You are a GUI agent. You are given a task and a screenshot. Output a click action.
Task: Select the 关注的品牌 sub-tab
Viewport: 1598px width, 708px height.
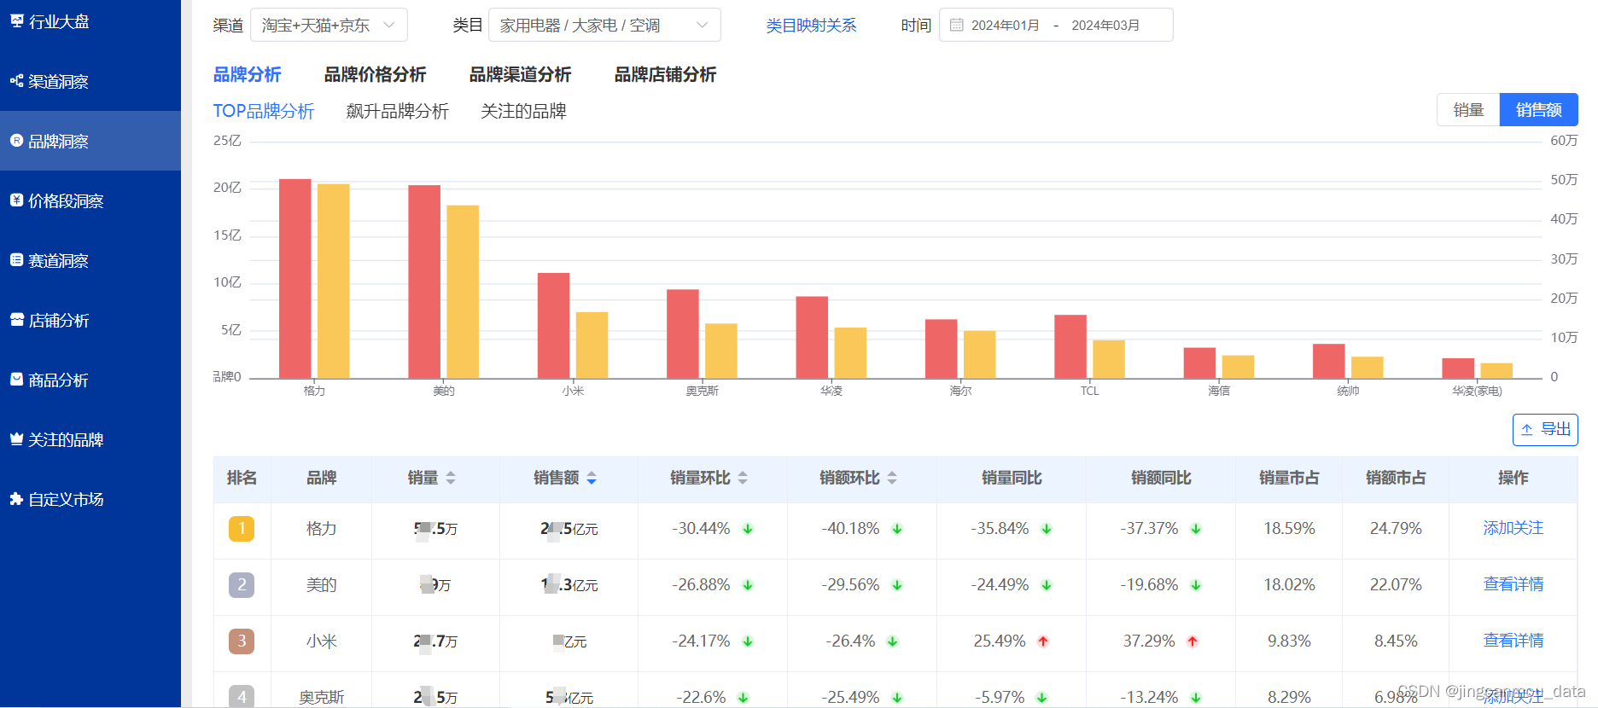pos(523,112)
